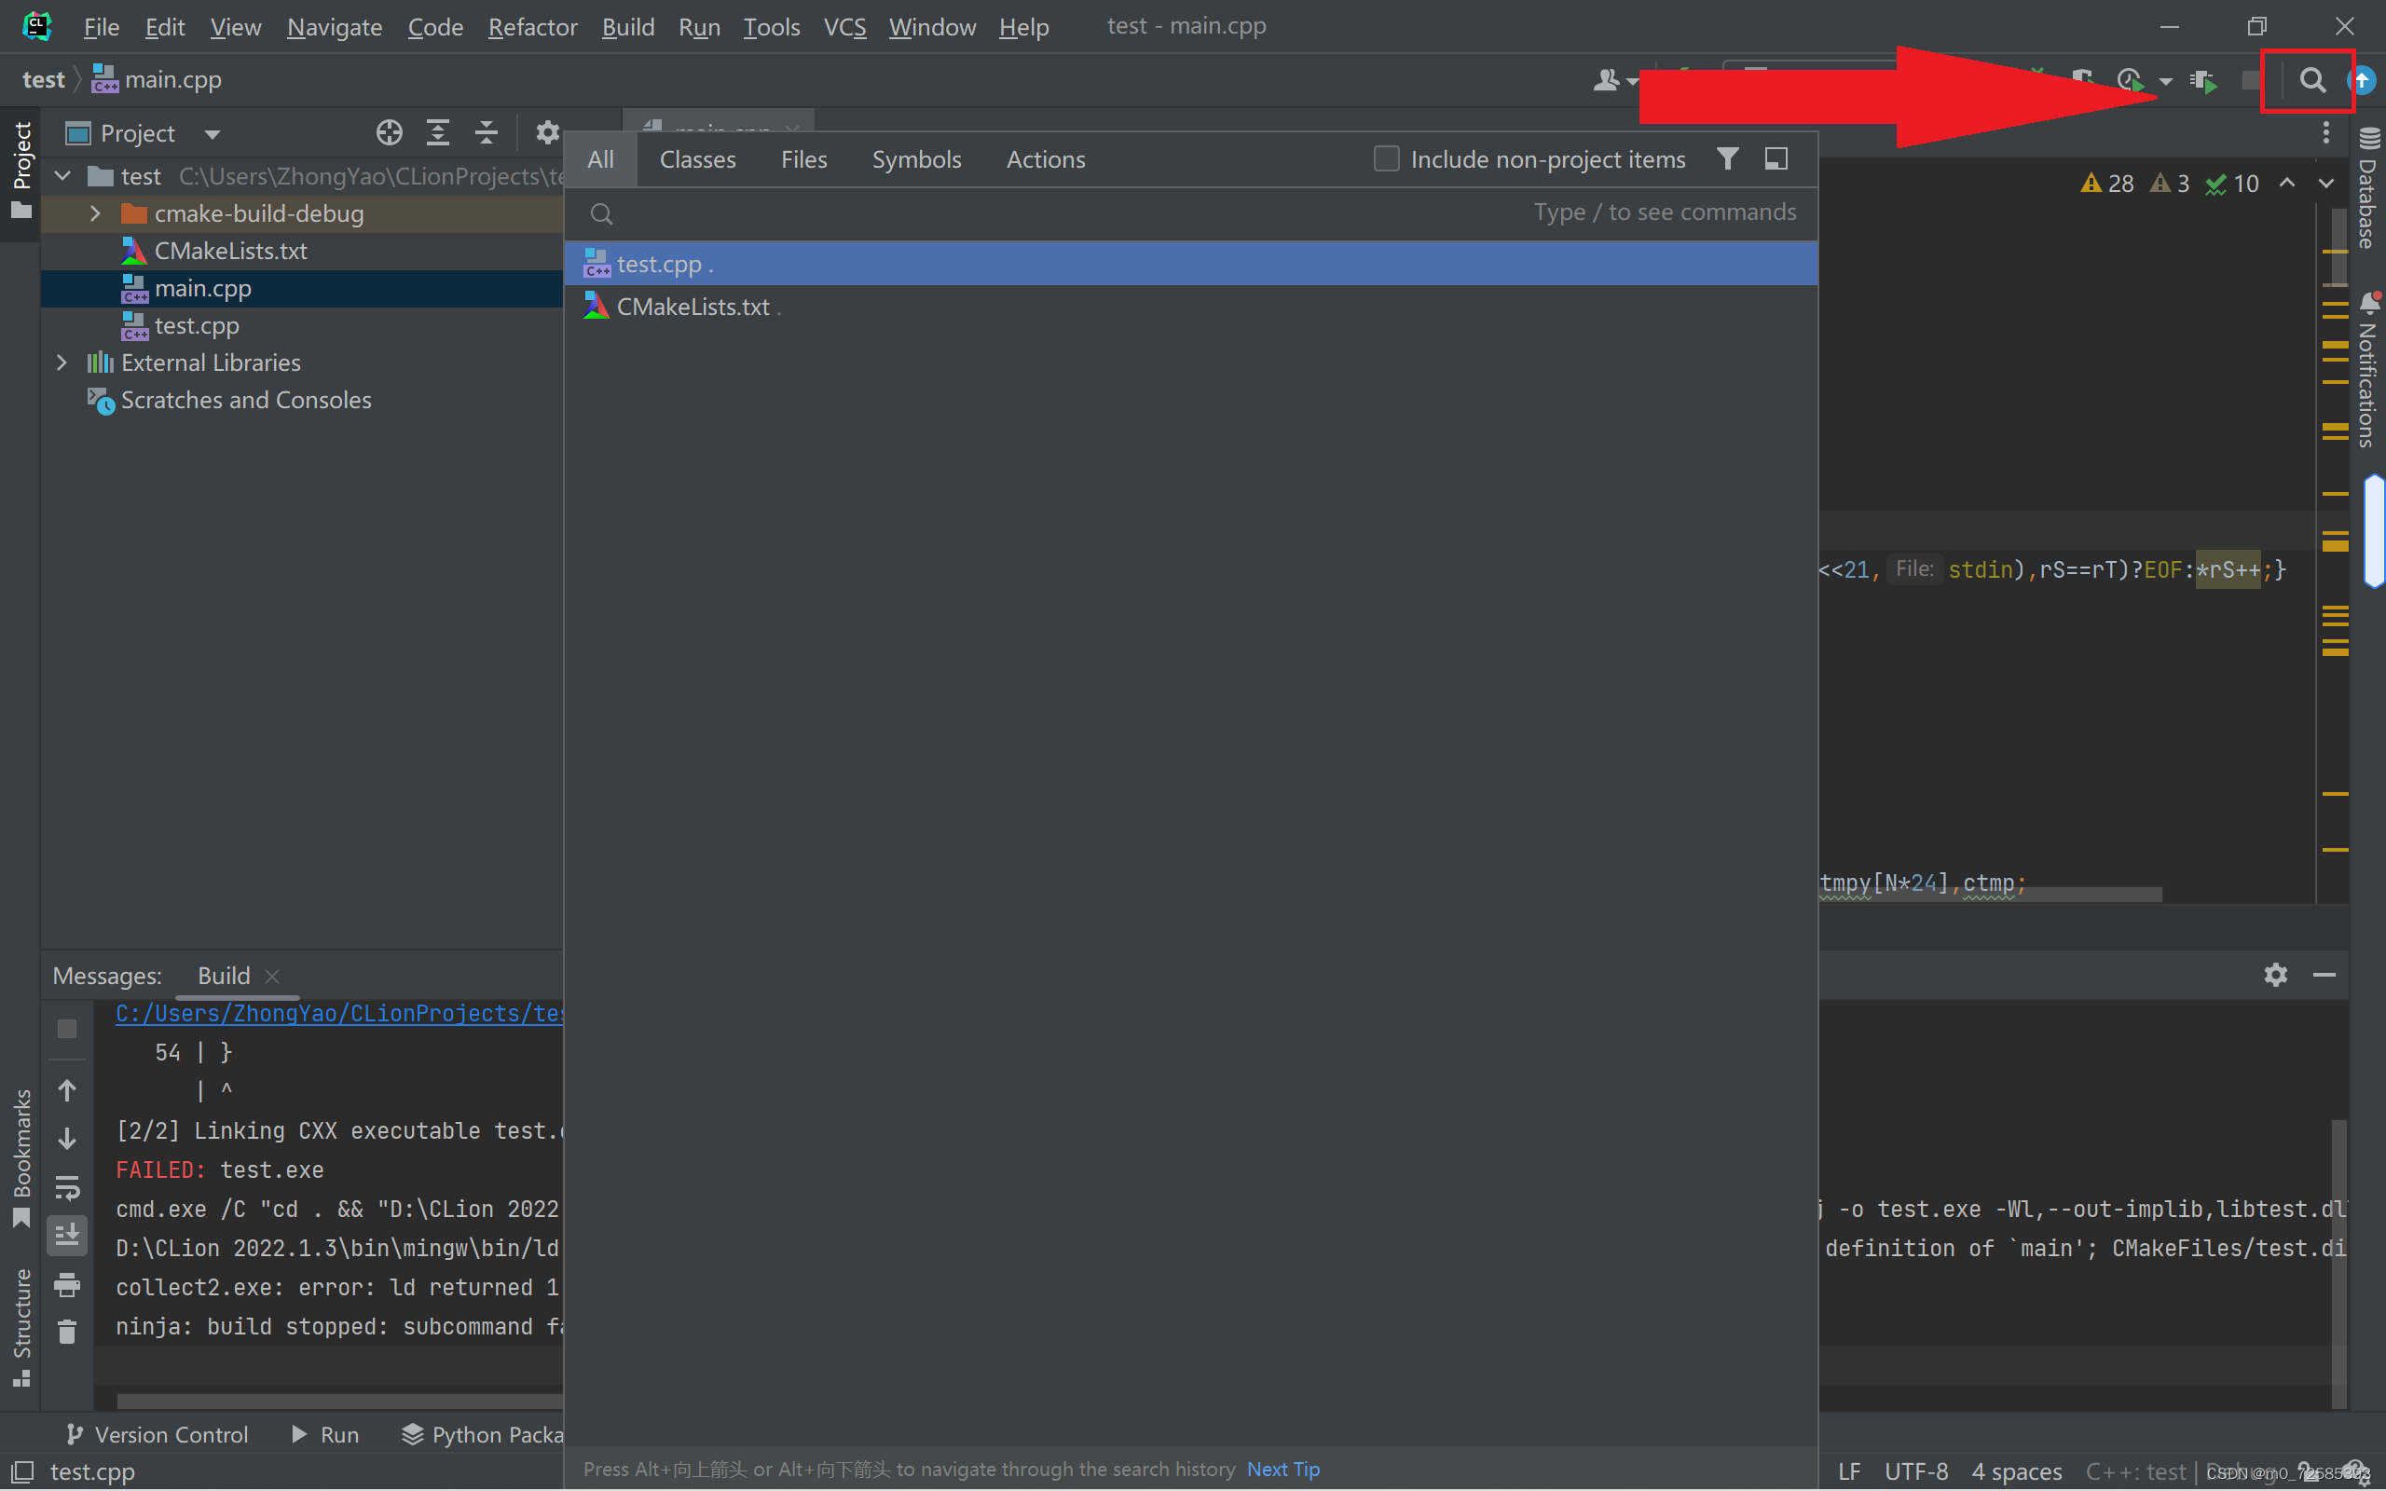This screenshot has height=1491, width=2386.
Task: Toggle soft-wrap in build messages
Action: click(67, 1187)
